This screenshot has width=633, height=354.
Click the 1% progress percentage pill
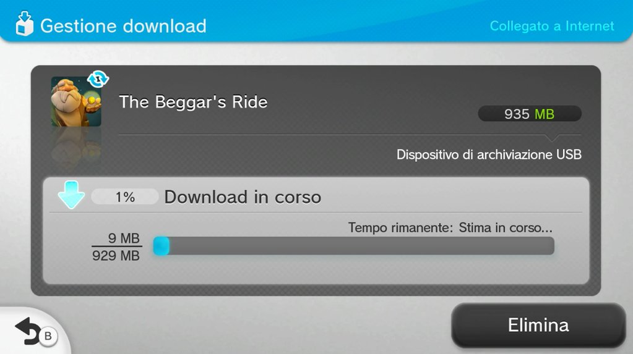click(125, 196)
